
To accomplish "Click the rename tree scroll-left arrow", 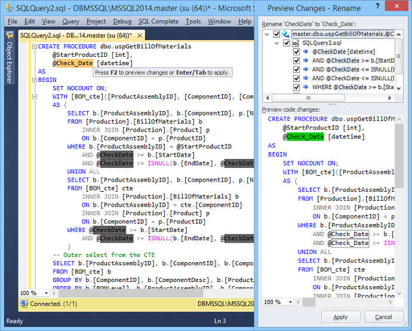I will (x=268, y=98).
